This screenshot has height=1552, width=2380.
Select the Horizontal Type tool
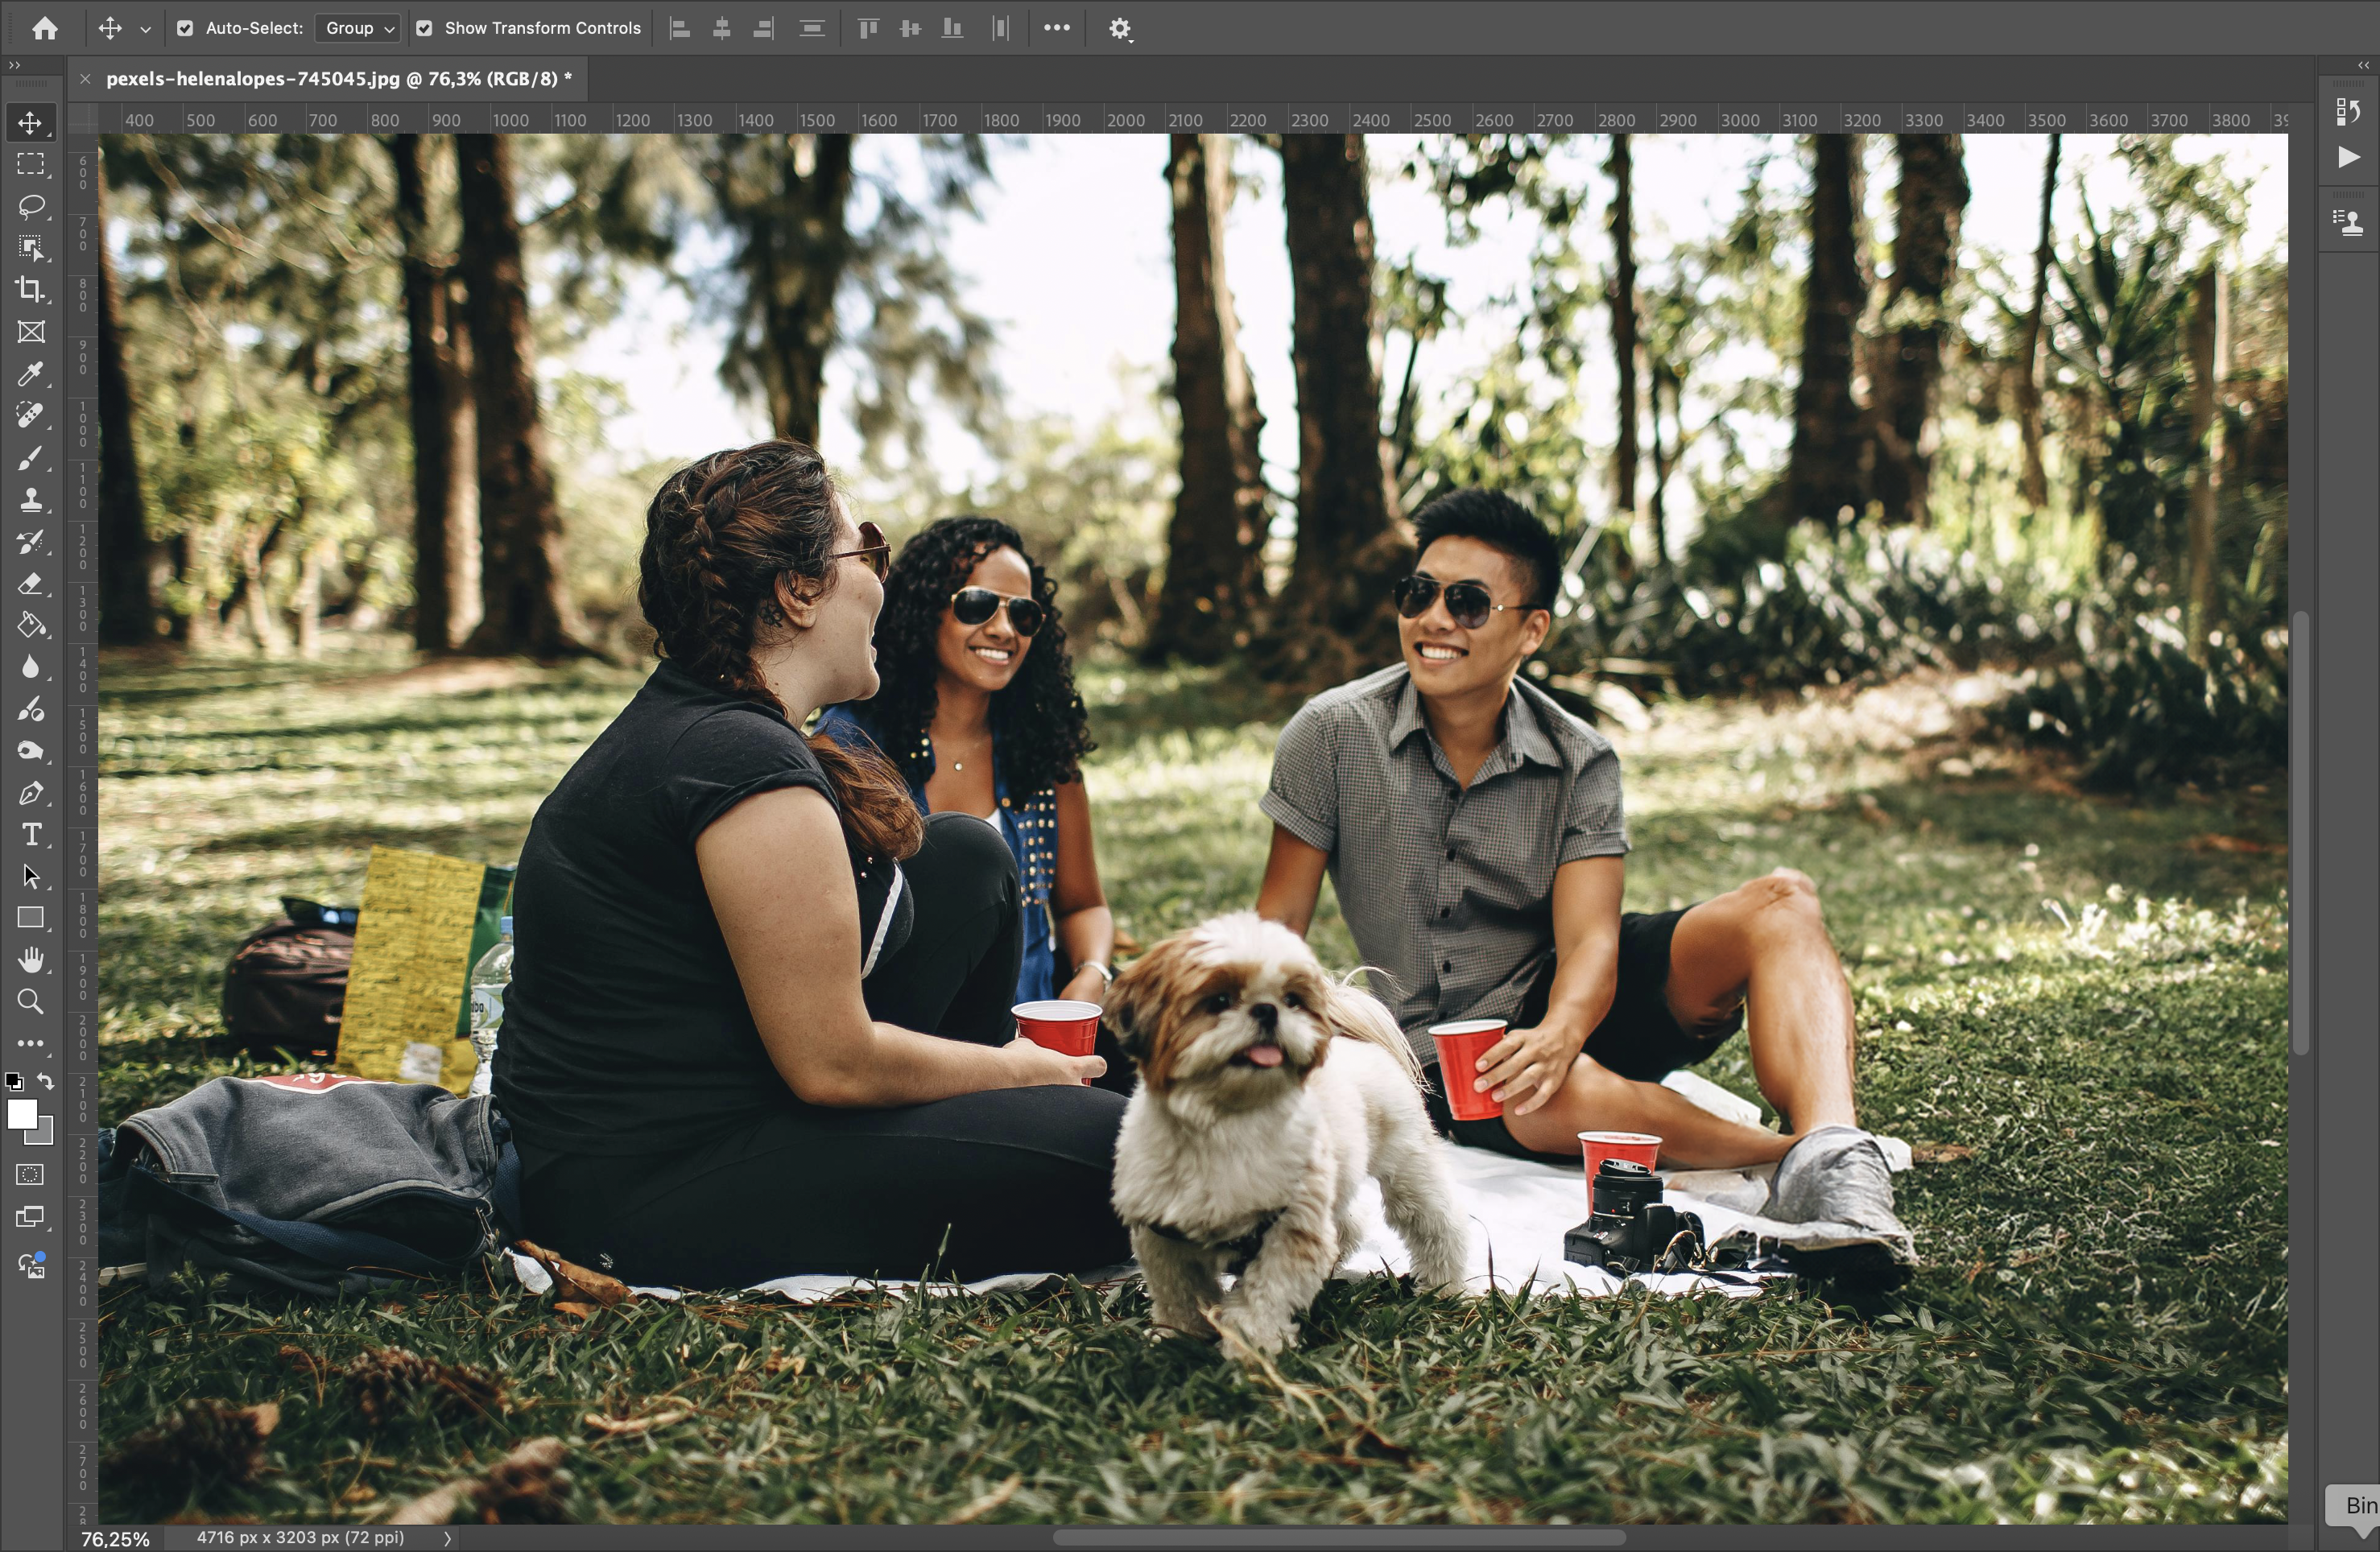click(30, 835)
